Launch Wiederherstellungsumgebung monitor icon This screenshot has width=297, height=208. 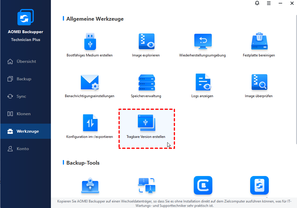(x=203, y=41)
